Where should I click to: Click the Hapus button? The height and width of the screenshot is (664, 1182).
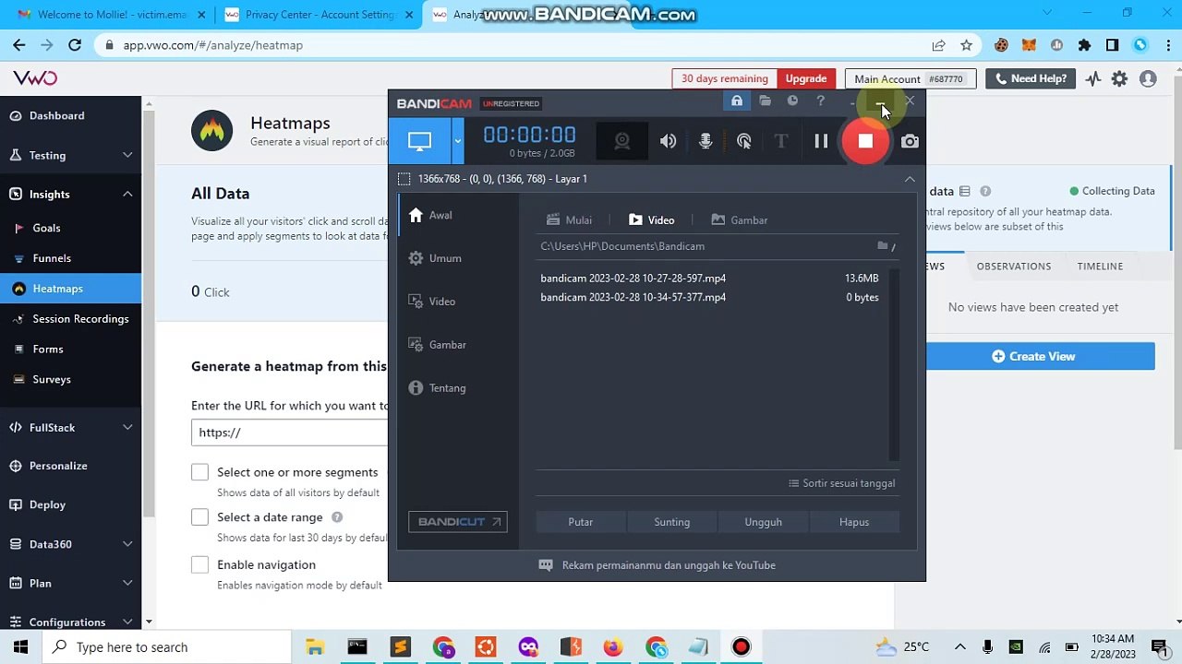[854, 522]
